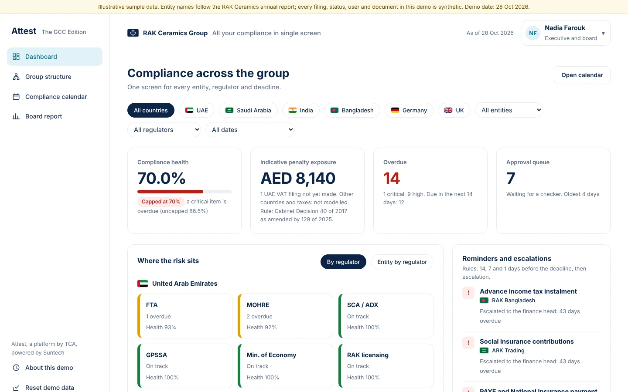
Task: Click the Germany flag icon
Action: tap(395, 110)
